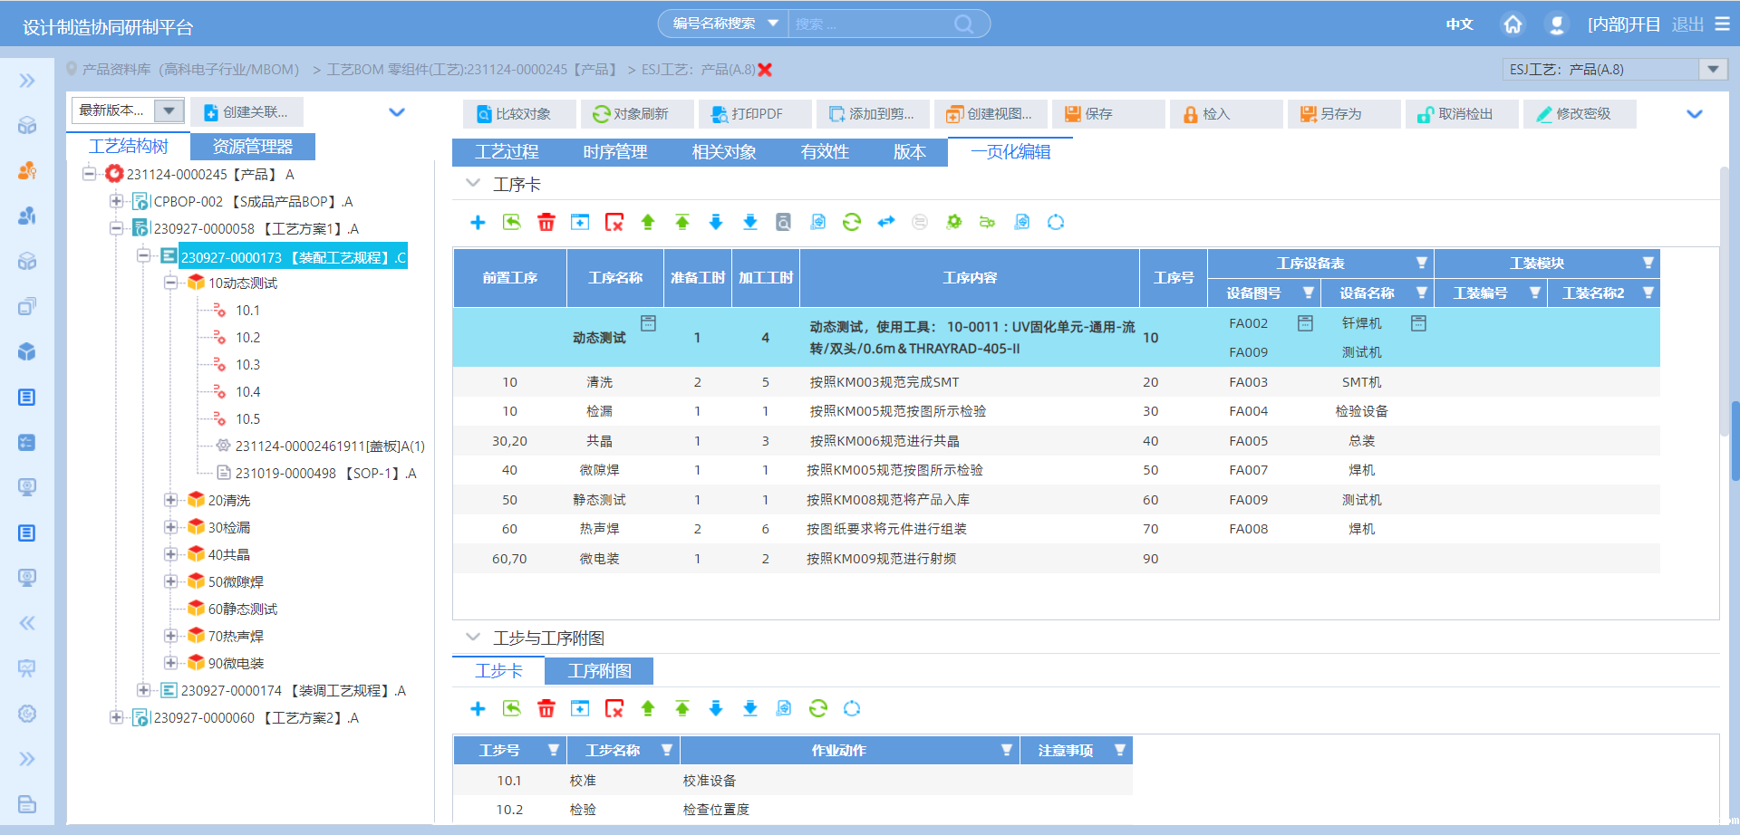Expand the 20清洗 tree node
This screenshot has height=835, width=1740.
[x=170, y=500]
